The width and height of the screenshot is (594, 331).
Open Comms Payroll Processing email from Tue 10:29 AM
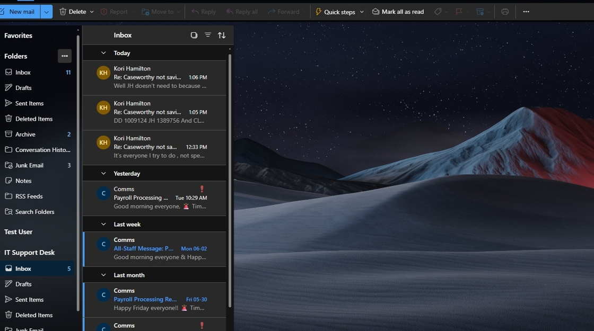(154, 198)
